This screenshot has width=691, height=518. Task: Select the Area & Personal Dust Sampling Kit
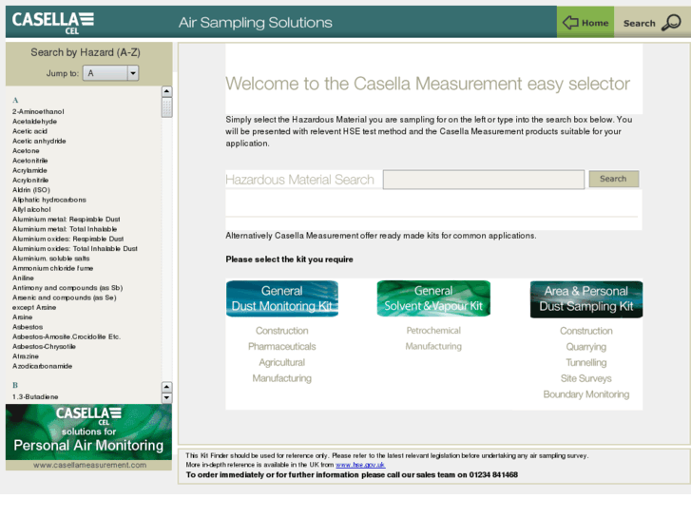585,298
